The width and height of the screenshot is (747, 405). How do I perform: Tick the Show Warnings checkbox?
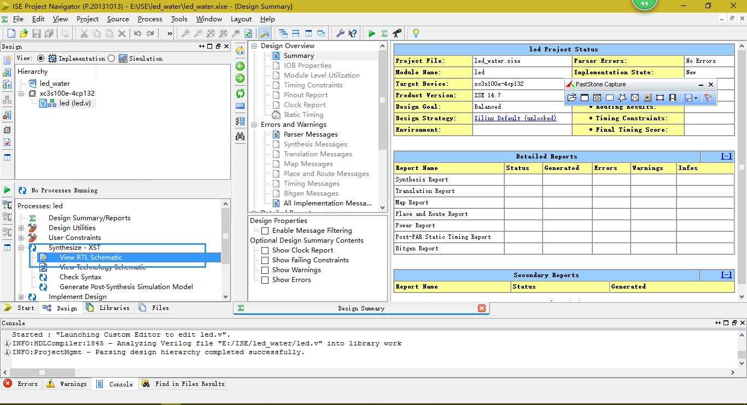click(265, 270)
